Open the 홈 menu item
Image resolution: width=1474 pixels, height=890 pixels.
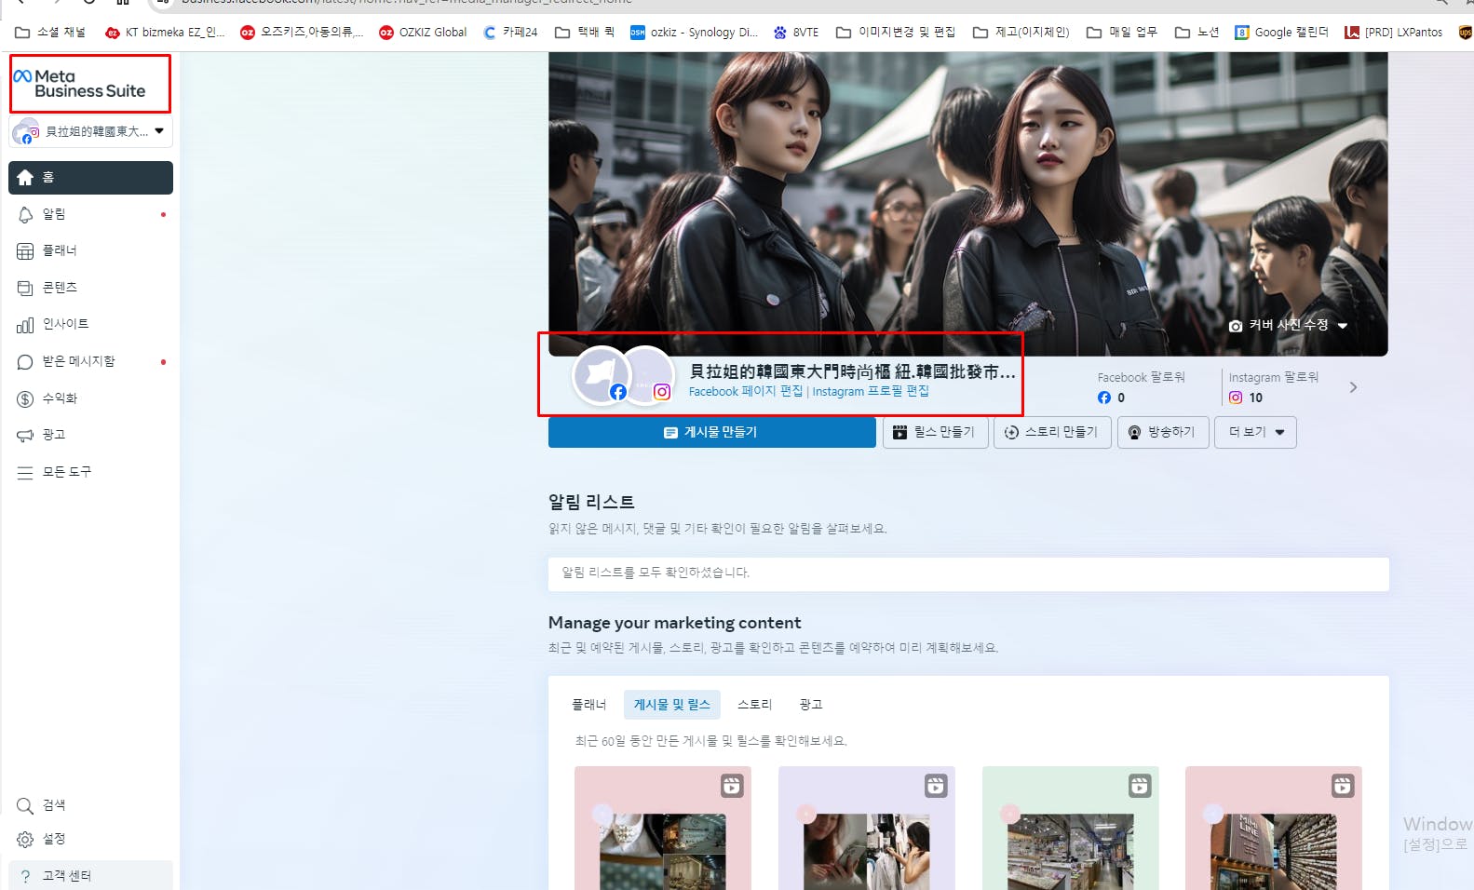[90, 178]
